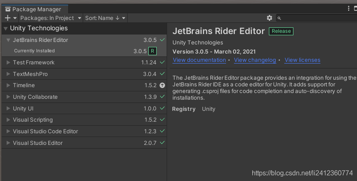Open the add-package dropdown arrow next to plus

click(15, 18)
